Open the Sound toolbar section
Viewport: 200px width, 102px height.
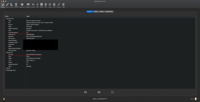pos(33,5)
